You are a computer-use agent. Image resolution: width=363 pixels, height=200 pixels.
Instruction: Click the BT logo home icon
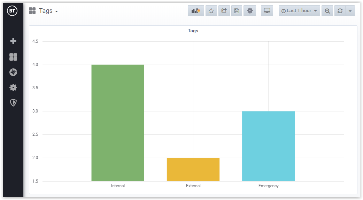[x=12, y=11]
